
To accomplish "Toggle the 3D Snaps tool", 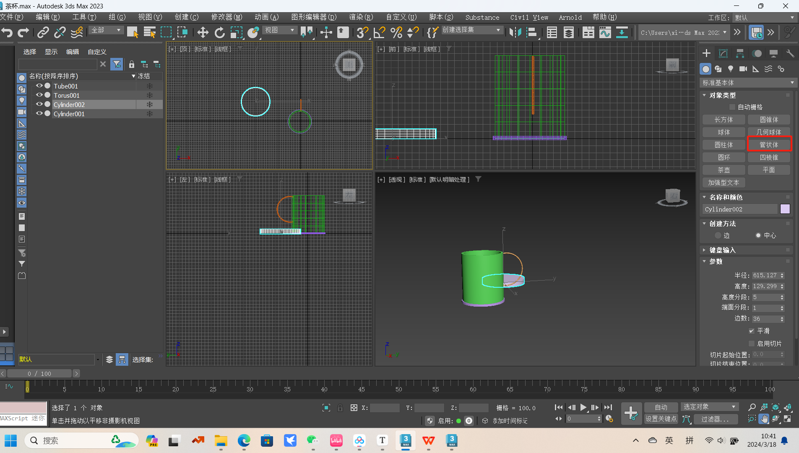I will (362, 32).
